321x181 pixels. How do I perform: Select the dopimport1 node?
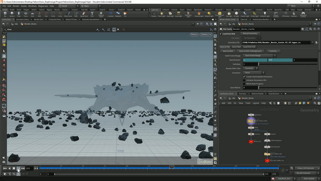tap(251, 115)
